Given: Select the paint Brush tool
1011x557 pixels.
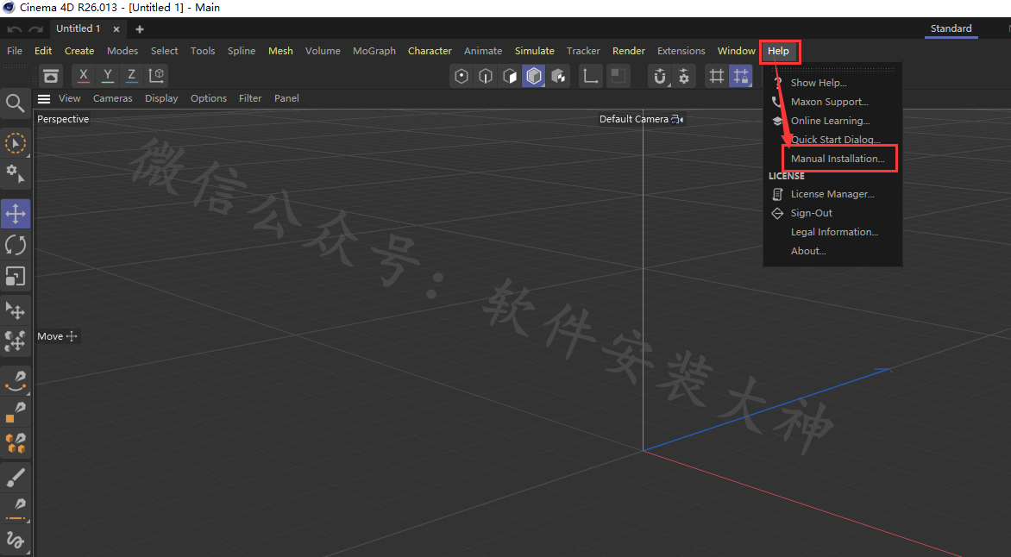Looking at the screenshot, I should tap(16, 478).
